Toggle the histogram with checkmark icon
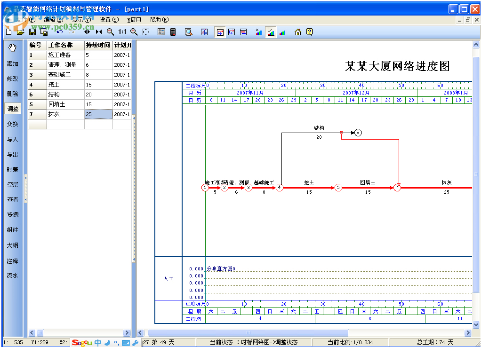 coord(271,32)
